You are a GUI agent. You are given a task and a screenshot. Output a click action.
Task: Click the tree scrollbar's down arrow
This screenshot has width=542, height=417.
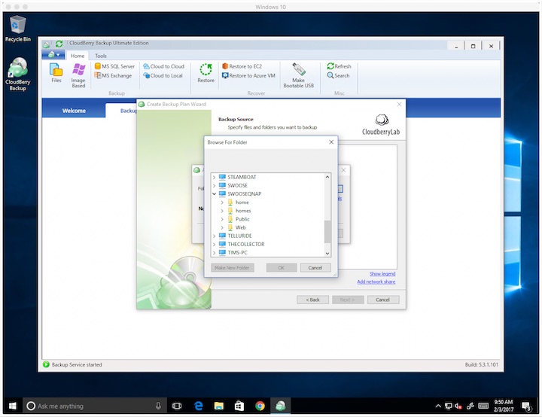[327, 253]
